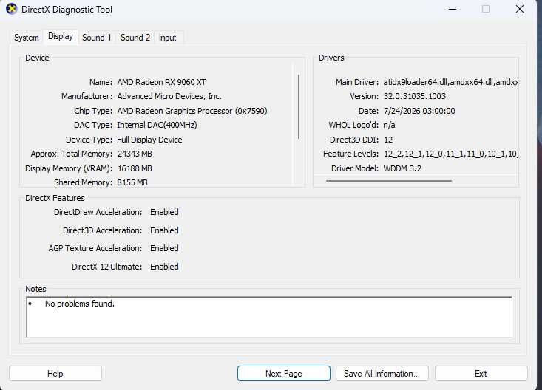Image resolution: width=542 pixels, height=390 pixels.
Task: Click Save All Information button
Action: (382, 374)
